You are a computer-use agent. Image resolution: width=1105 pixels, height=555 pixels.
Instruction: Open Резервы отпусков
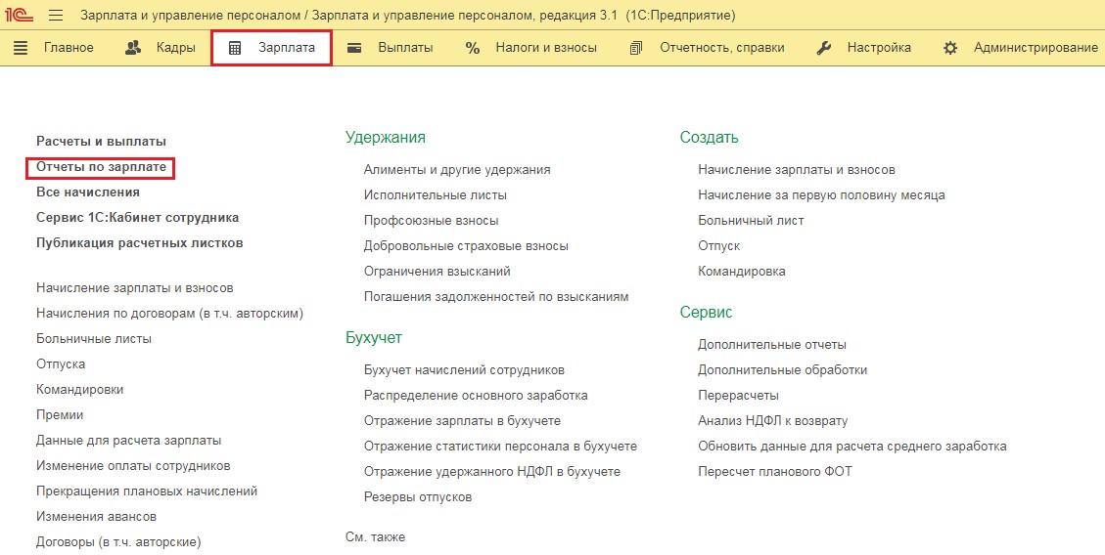418,496
